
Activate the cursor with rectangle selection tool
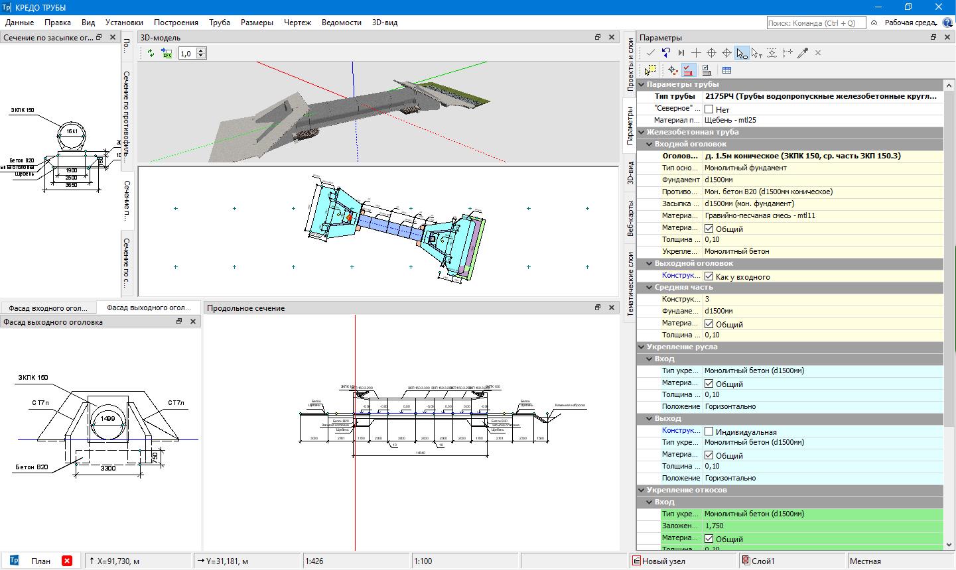(742, 52)
